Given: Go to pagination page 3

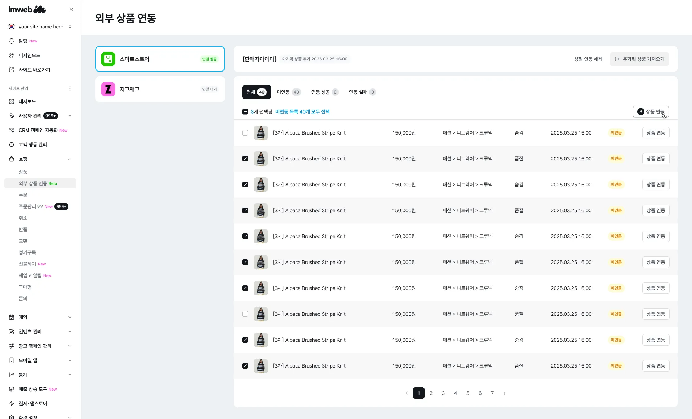Looking at the screenshot, I should (x=443, y=393).
